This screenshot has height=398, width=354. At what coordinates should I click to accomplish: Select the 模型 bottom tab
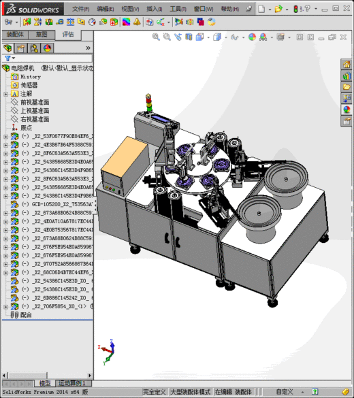tap(45, 383)
